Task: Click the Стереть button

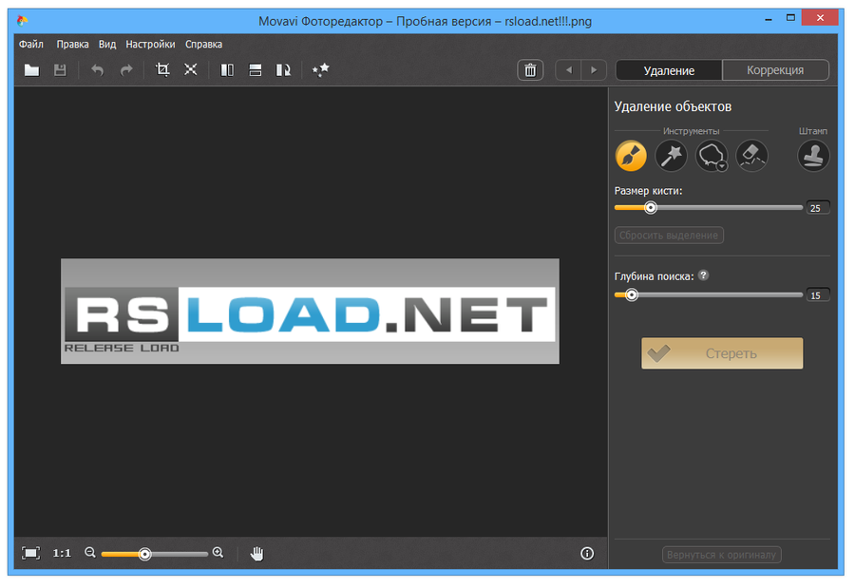Action: [722, 353]
